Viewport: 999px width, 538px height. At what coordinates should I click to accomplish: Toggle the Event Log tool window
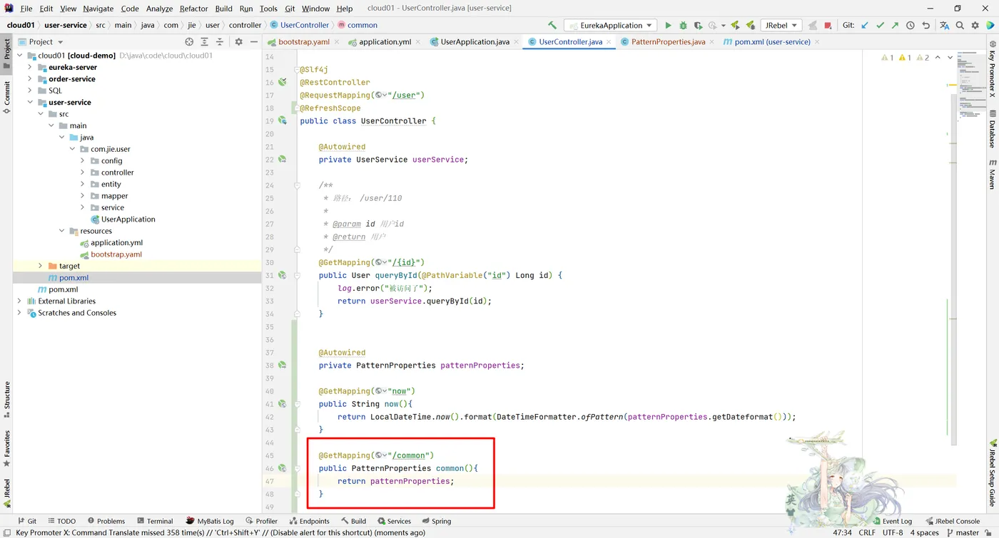[x=892, y=521]
